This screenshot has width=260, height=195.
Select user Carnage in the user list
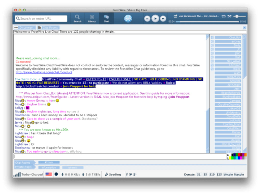click(228, 101)
